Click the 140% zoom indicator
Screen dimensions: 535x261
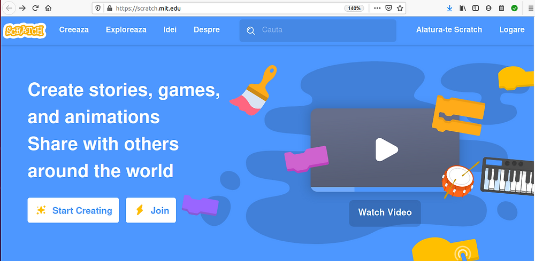point(354,8)
